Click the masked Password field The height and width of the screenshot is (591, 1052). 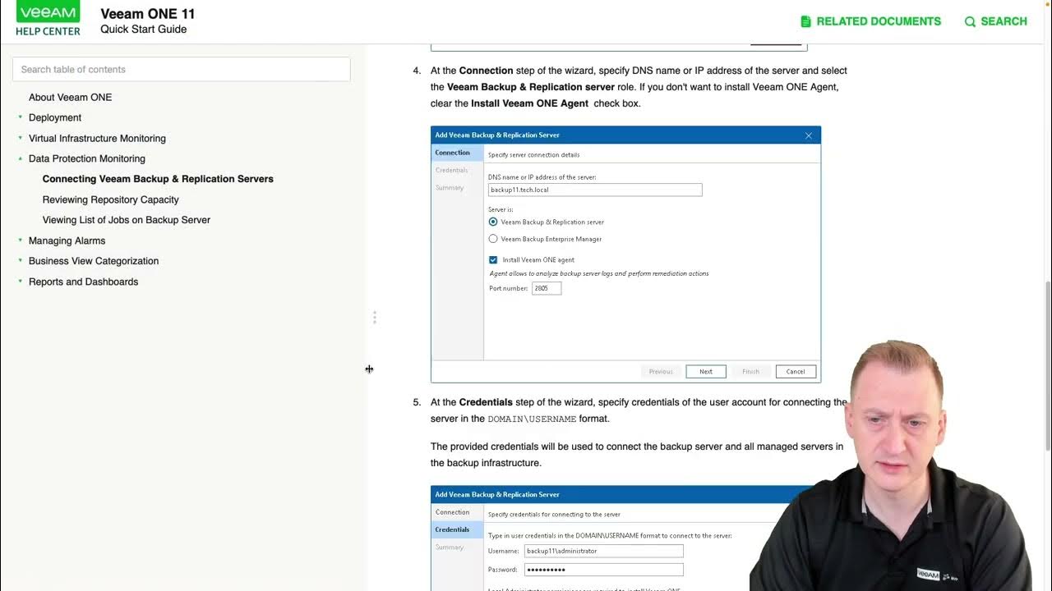[604, 570]
